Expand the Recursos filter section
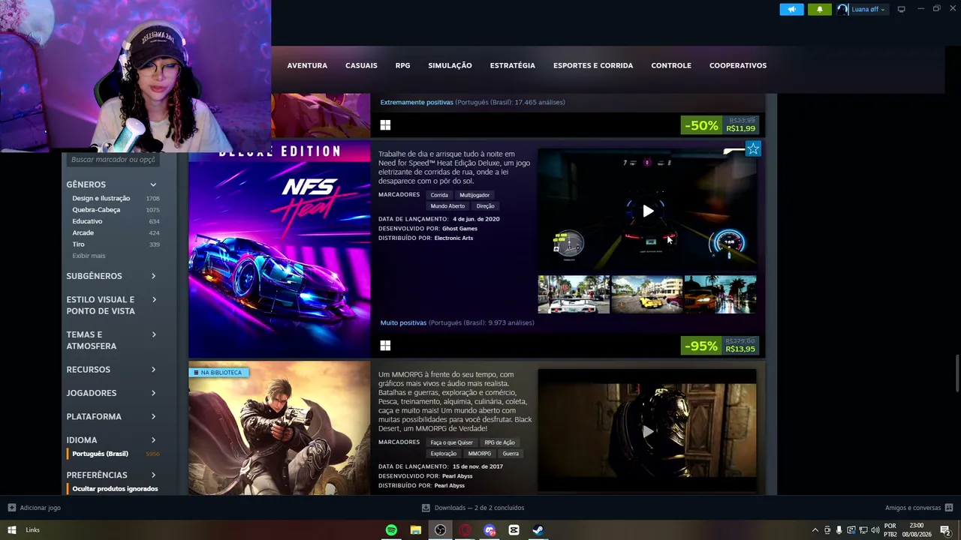 pos(111,370)
